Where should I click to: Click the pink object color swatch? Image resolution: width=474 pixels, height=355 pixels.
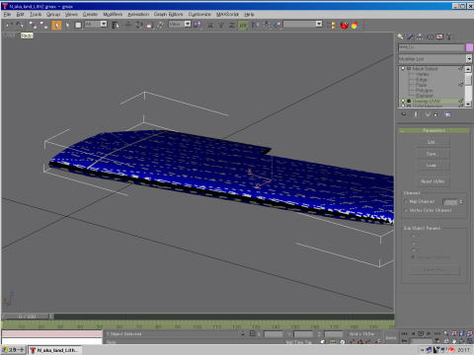coord(469,47)
